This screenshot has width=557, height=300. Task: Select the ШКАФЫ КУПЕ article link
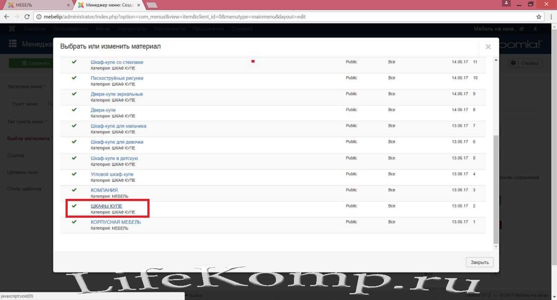pyautogui.click(x=106, y=206)
